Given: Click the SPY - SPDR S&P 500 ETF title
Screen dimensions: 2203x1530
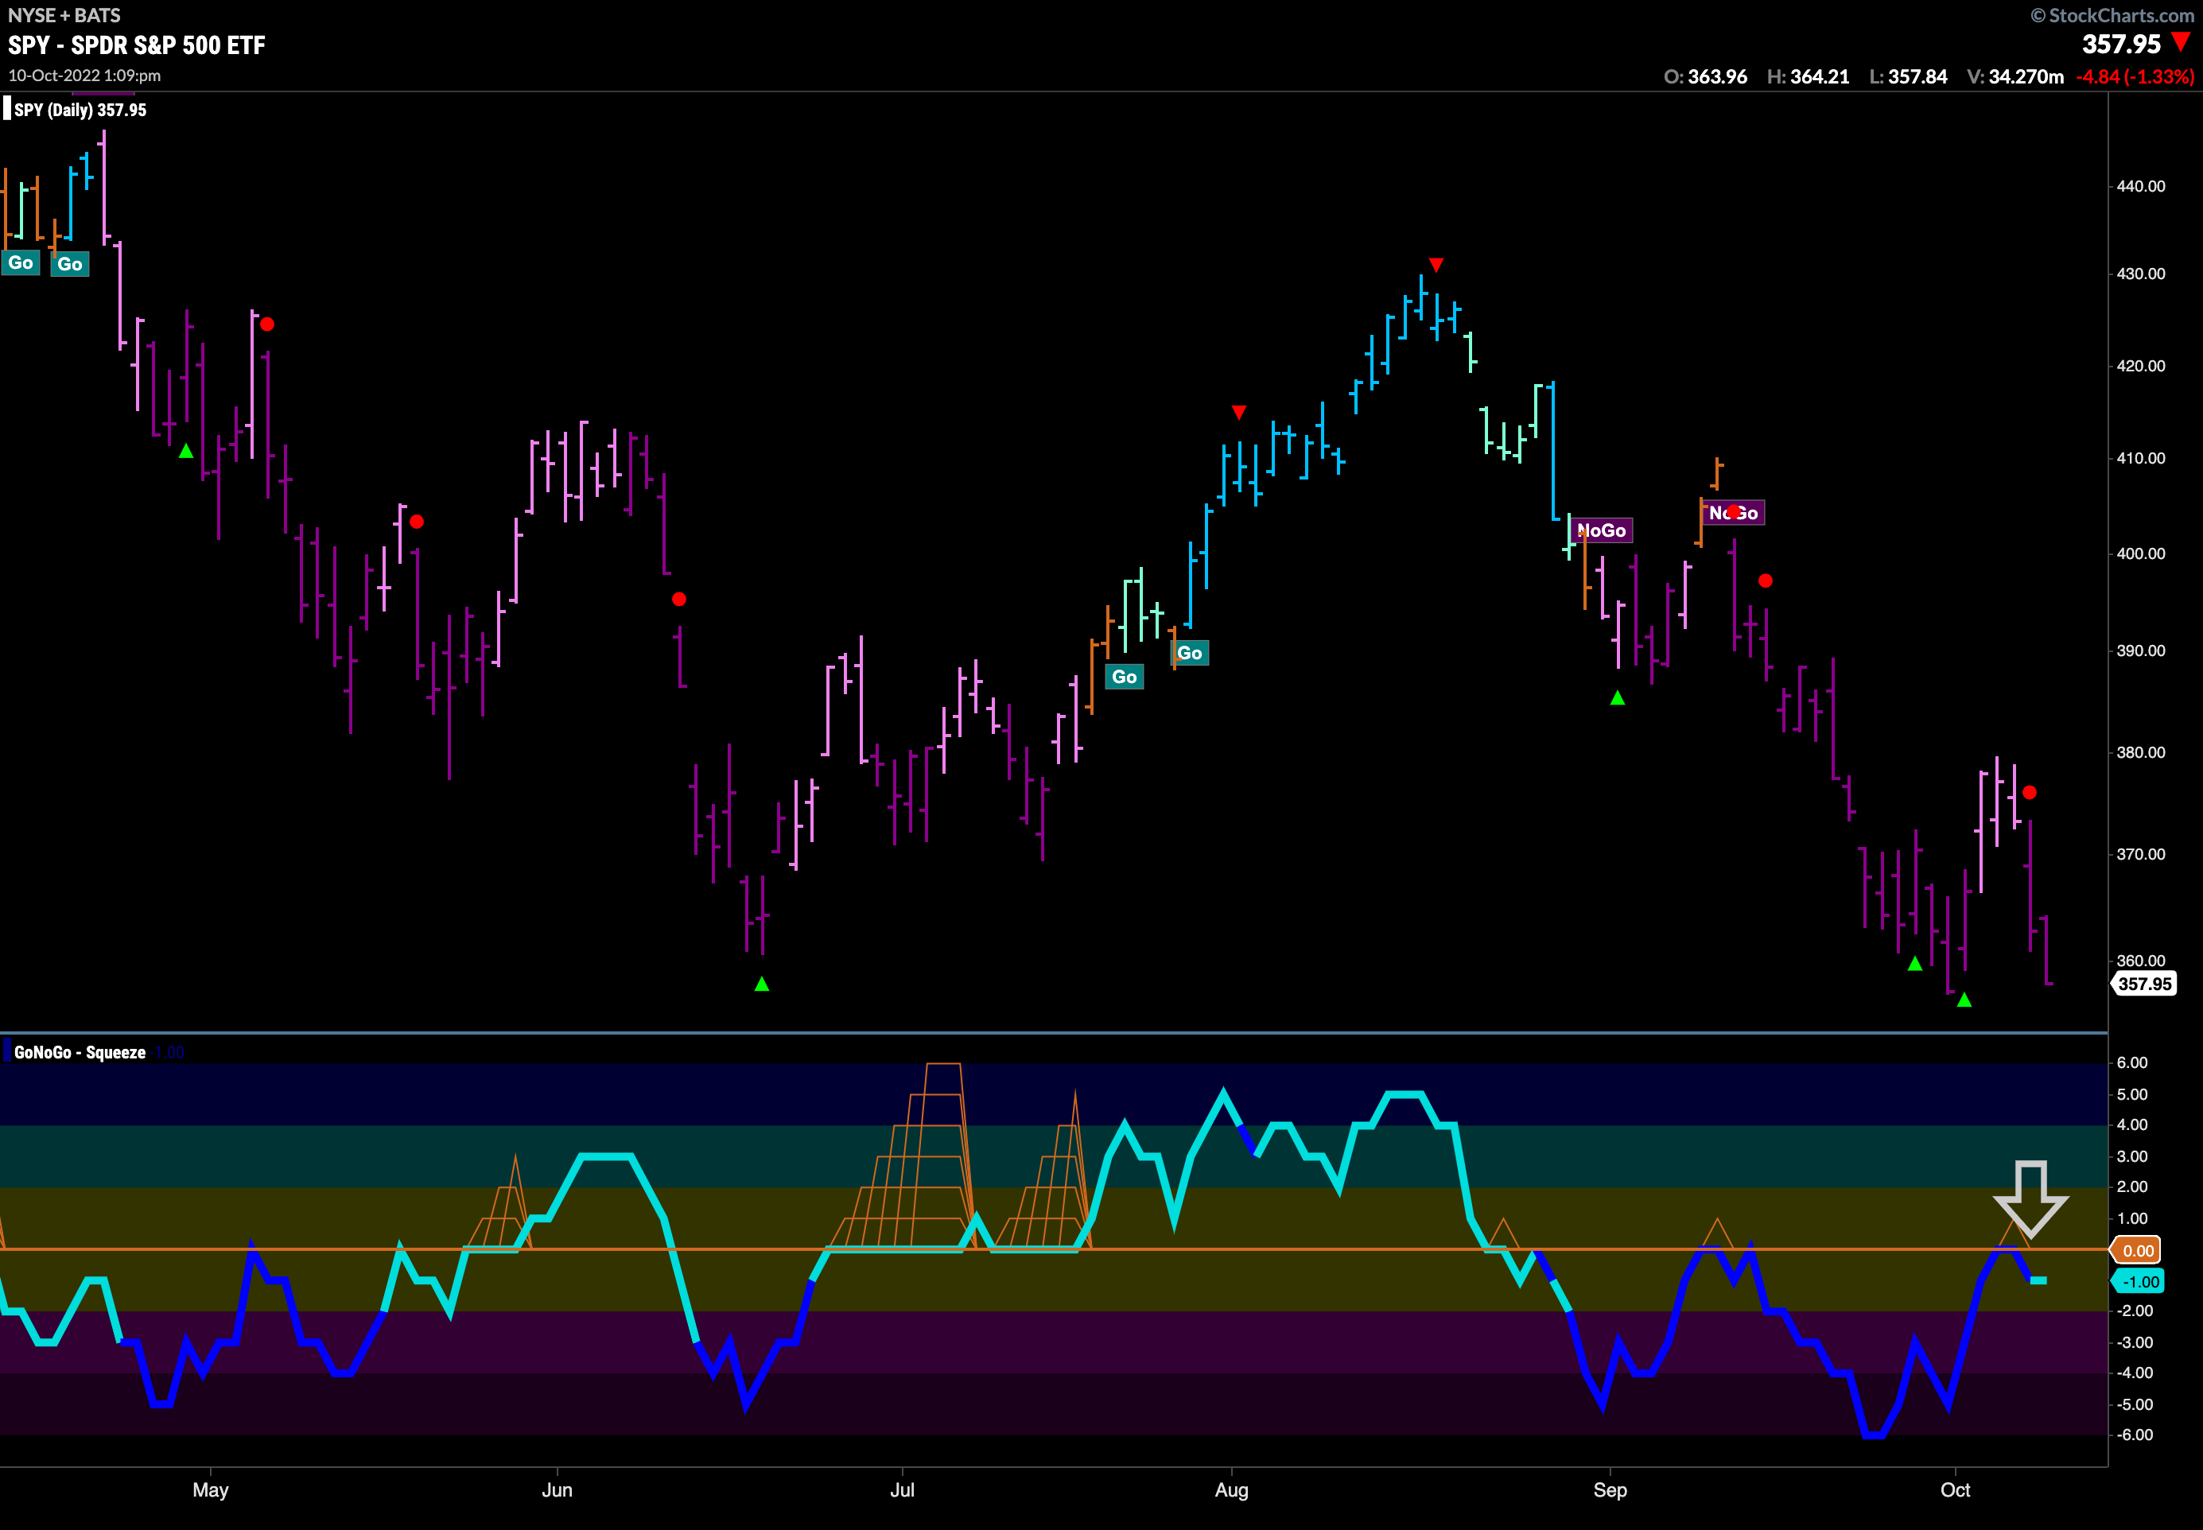Looking at the screenshot, I should [x=136, y=45].
